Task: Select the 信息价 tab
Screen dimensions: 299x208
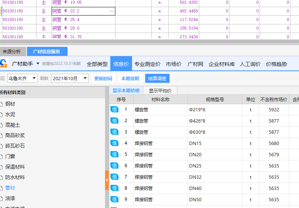Action: pyautogui.click(x=121, y=64)
